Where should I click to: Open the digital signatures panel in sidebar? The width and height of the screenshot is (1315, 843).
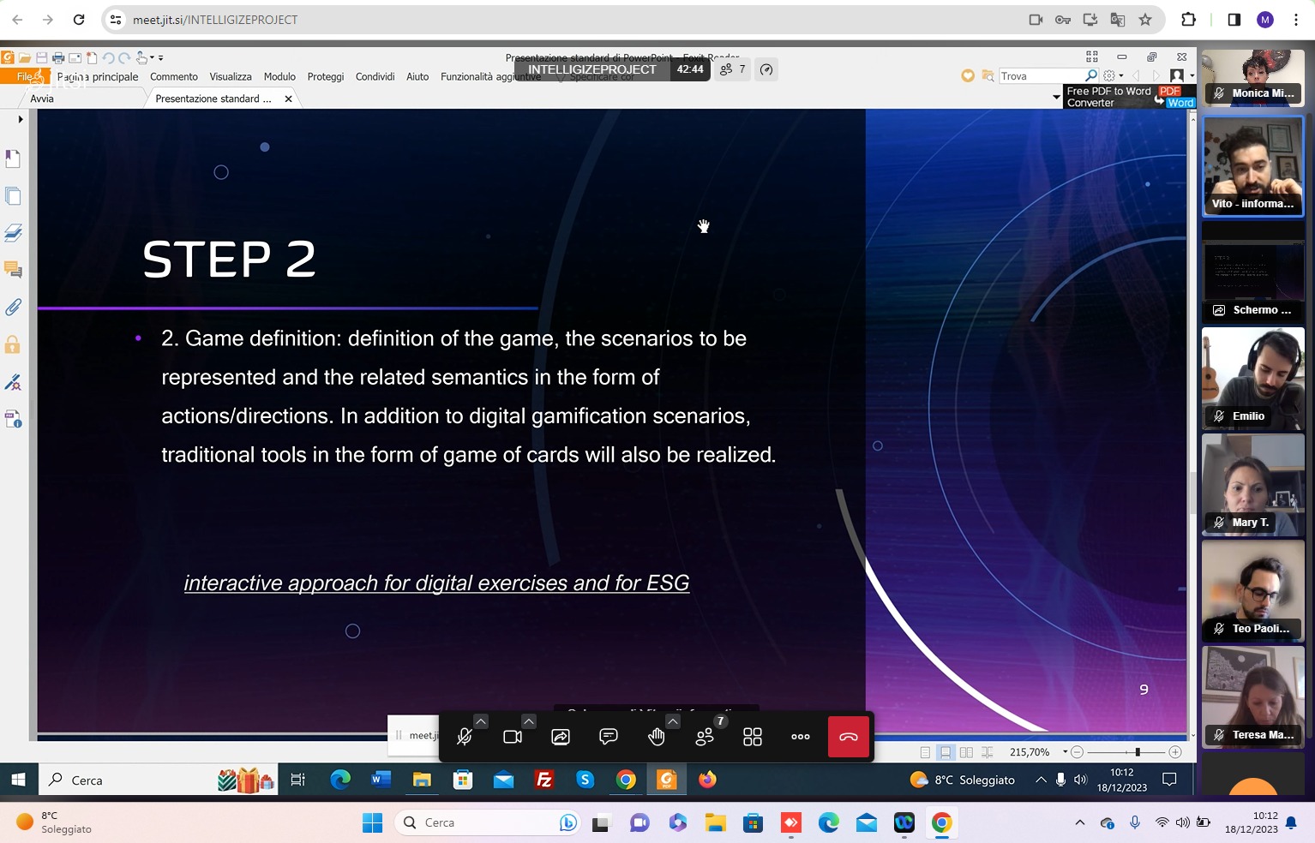point(13,382)
